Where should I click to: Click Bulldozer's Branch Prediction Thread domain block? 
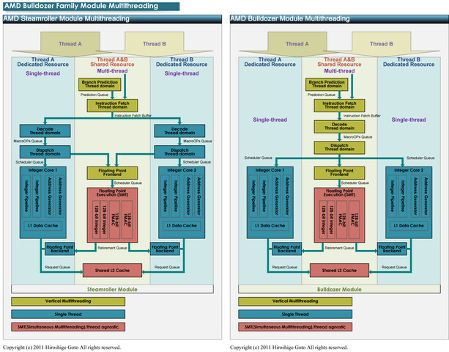coord(327,84)
